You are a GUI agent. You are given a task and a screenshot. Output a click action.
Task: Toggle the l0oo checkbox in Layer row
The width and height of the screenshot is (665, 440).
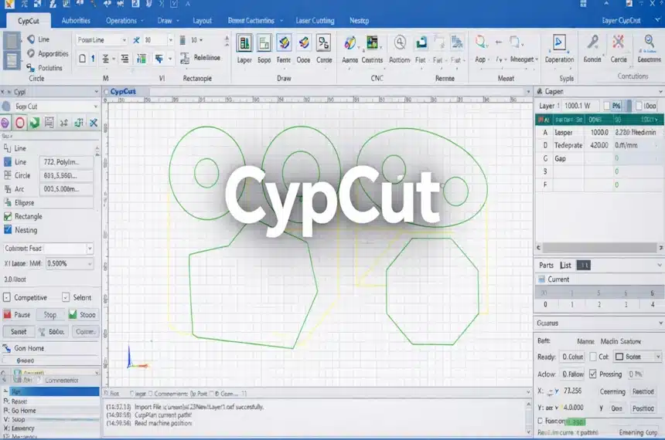[639, 106]
